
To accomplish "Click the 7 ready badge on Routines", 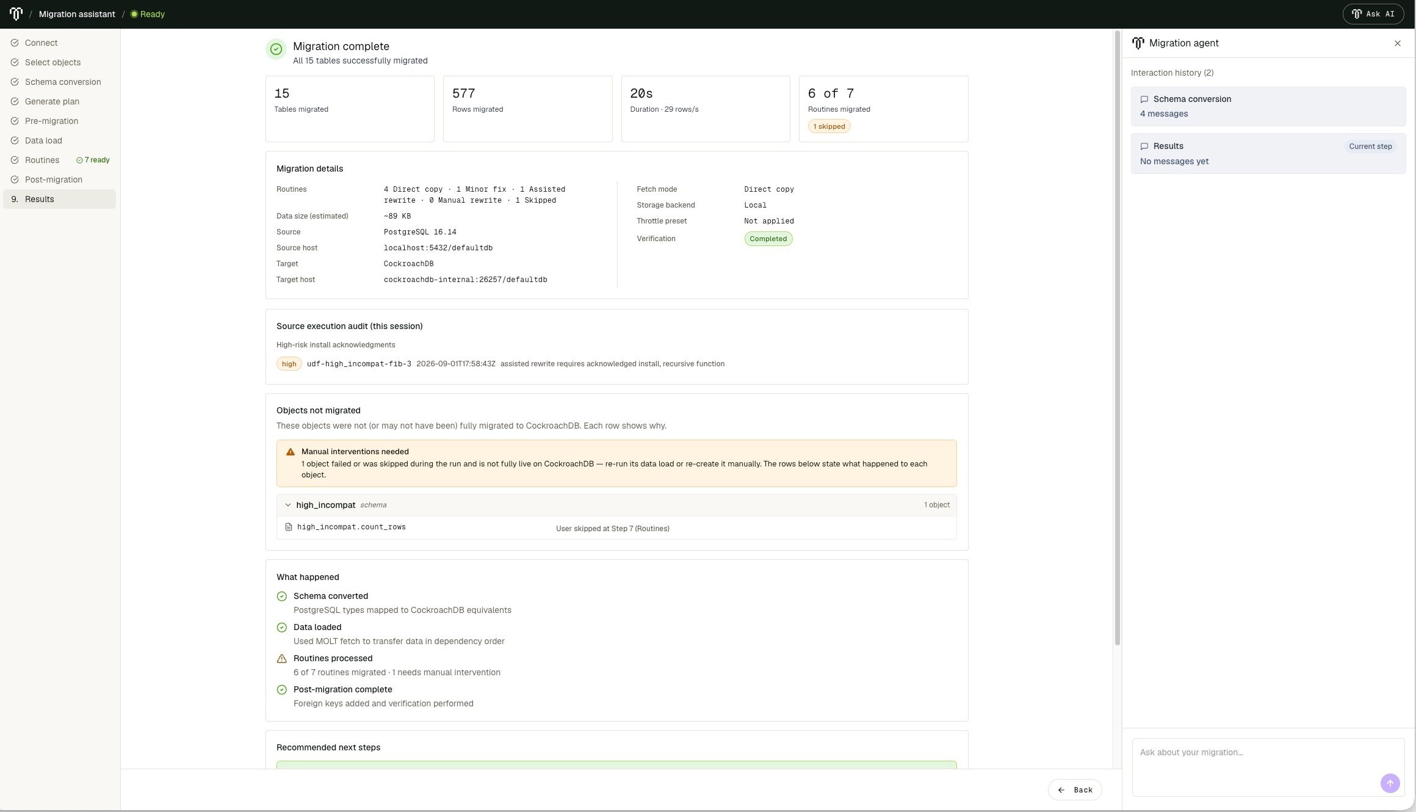I will click(93, 160).
